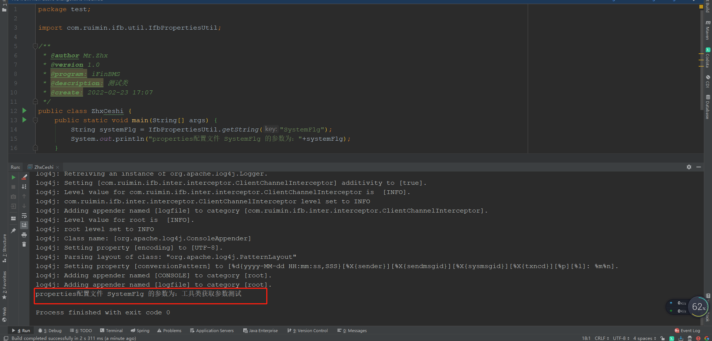712x341 pixels.
Task: Run main method from gutter arrow
Action: click(x=24, y=120)
